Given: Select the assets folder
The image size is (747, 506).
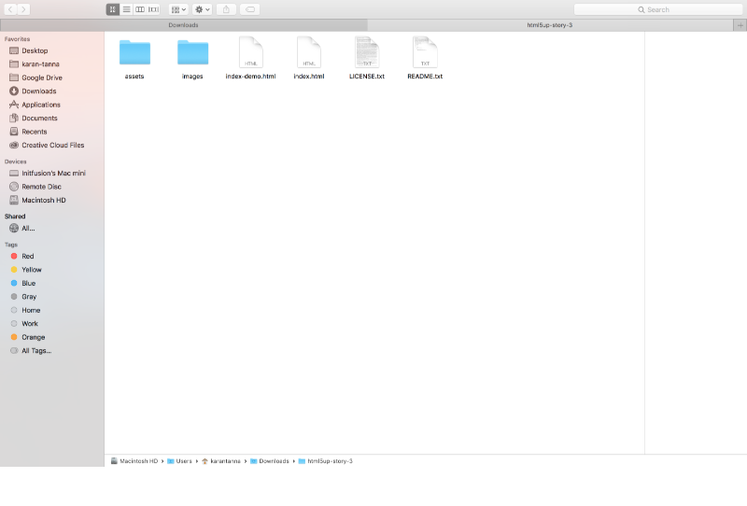Looking at the screenshot, I should pyautogui.click(x=134, y=58).
